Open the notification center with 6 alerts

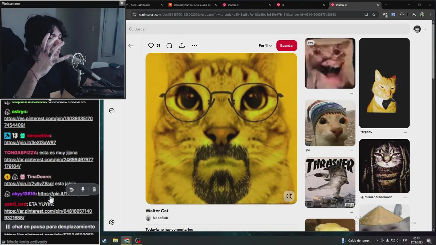tap(429, 241)
